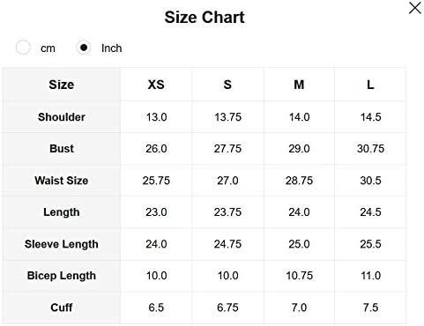Click the M size column header

299,85
